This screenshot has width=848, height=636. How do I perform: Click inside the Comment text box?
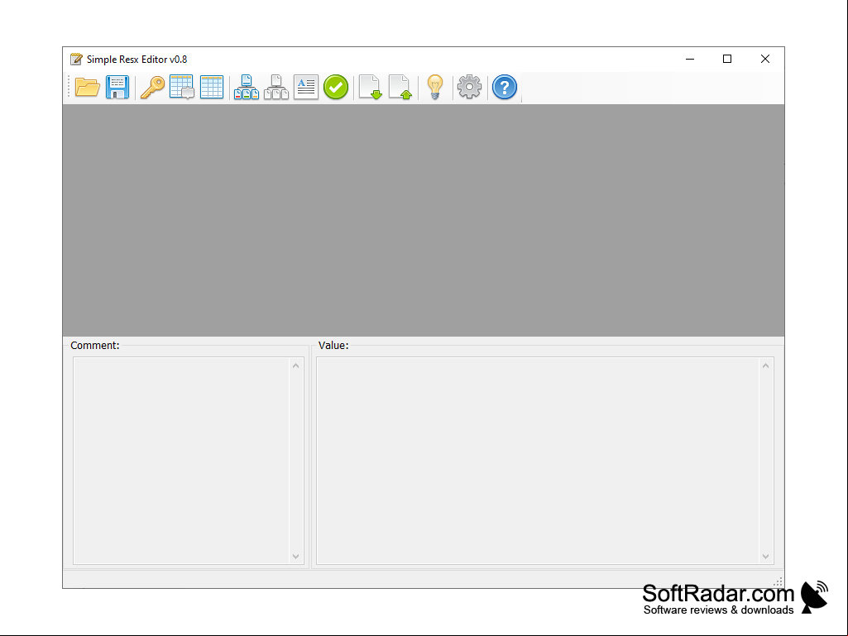coord(181,460)
